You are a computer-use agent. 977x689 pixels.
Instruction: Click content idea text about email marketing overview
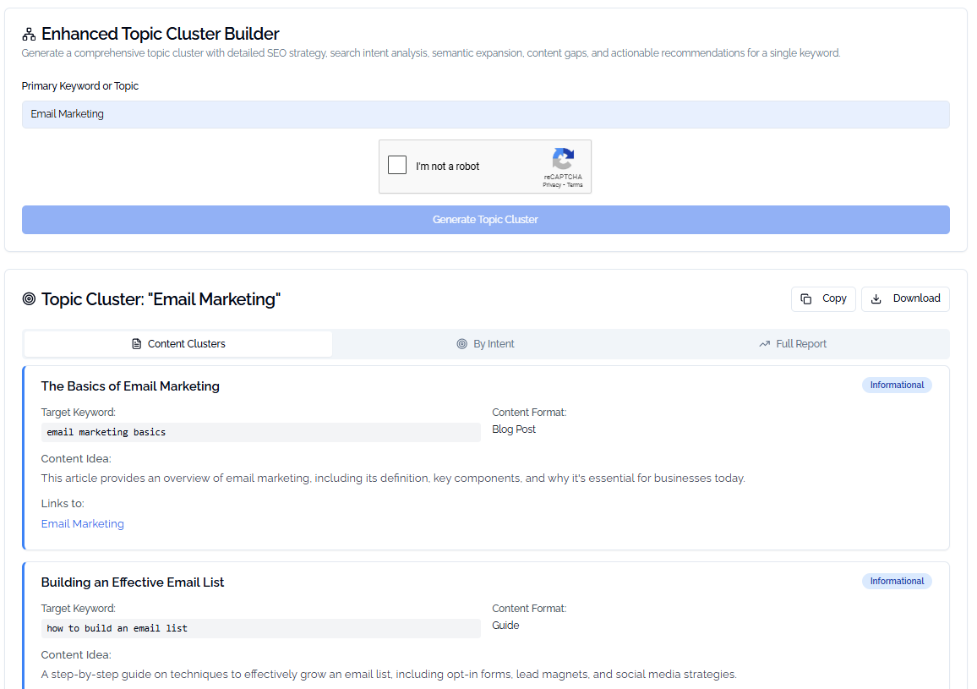click(x=393, y=478)
